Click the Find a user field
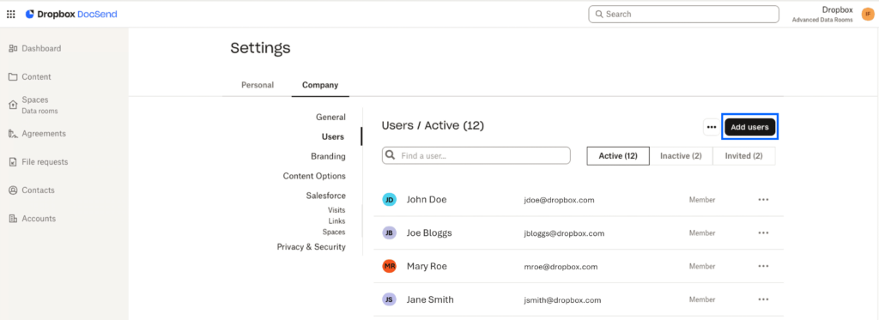This screenshot has height=320, width=879. click(476, 155)
